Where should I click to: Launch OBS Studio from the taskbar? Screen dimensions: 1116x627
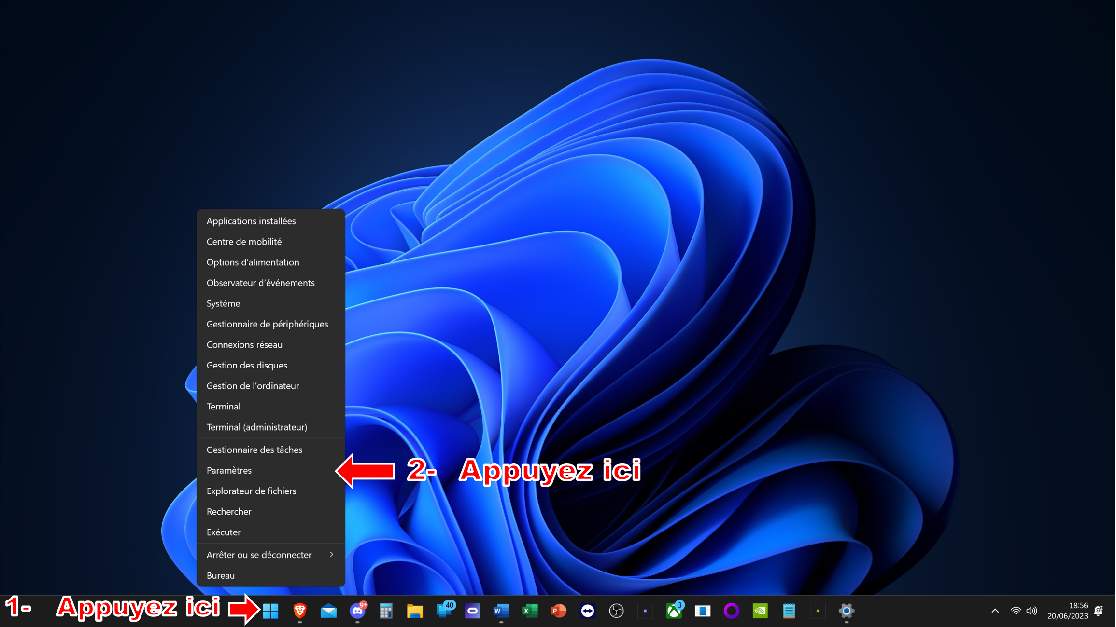[617, 611]
